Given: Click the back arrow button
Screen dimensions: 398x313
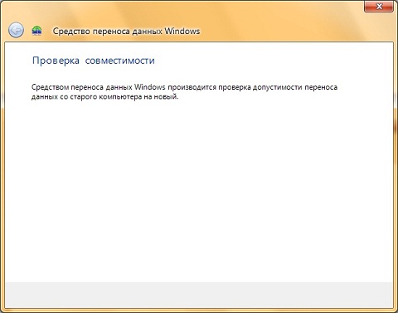Looking at the screenshot, I should [x=16, y=30].
